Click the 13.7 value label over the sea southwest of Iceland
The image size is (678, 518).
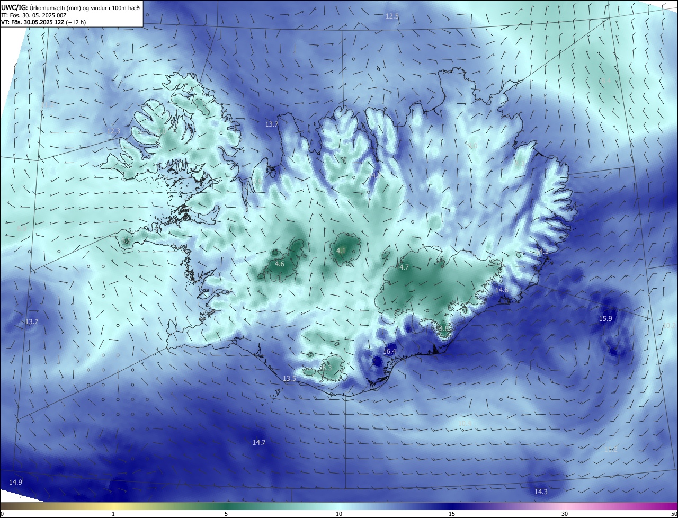click(x=32, y=321)
